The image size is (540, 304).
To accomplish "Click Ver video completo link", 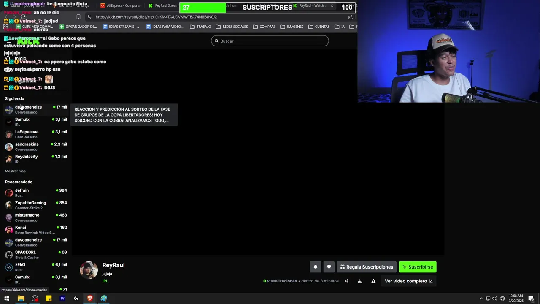I will tap(408, 281).
